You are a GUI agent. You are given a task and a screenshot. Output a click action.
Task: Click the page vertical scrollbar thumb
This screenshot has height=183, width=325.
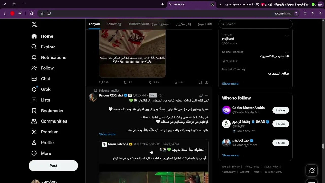click(x=323, y=146)
